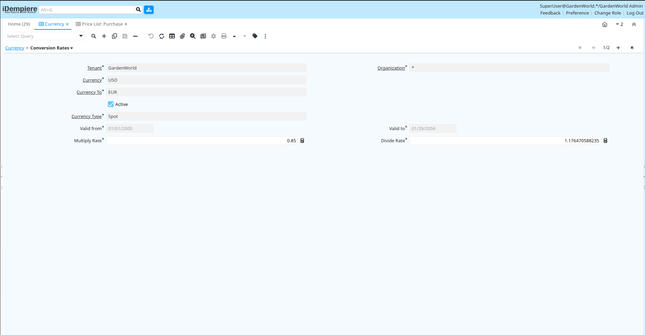Click the Organization field label
645x335 pixels.
(391, 68)
